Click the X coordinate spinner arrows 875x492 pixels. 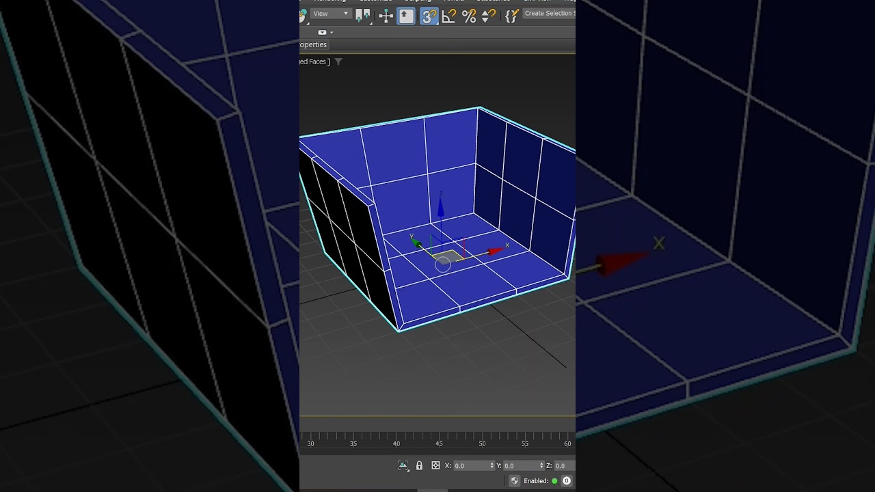(x=492, y=465)
